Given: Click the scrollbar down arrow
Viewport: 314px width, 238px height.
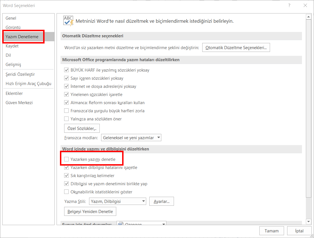Looking at the screenshot, I should 308,221.
